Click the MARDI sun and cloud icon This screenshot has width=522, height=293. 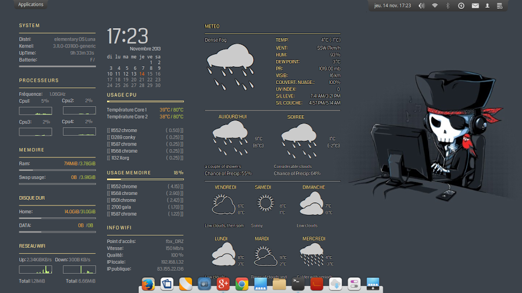(x=265, y=256)
